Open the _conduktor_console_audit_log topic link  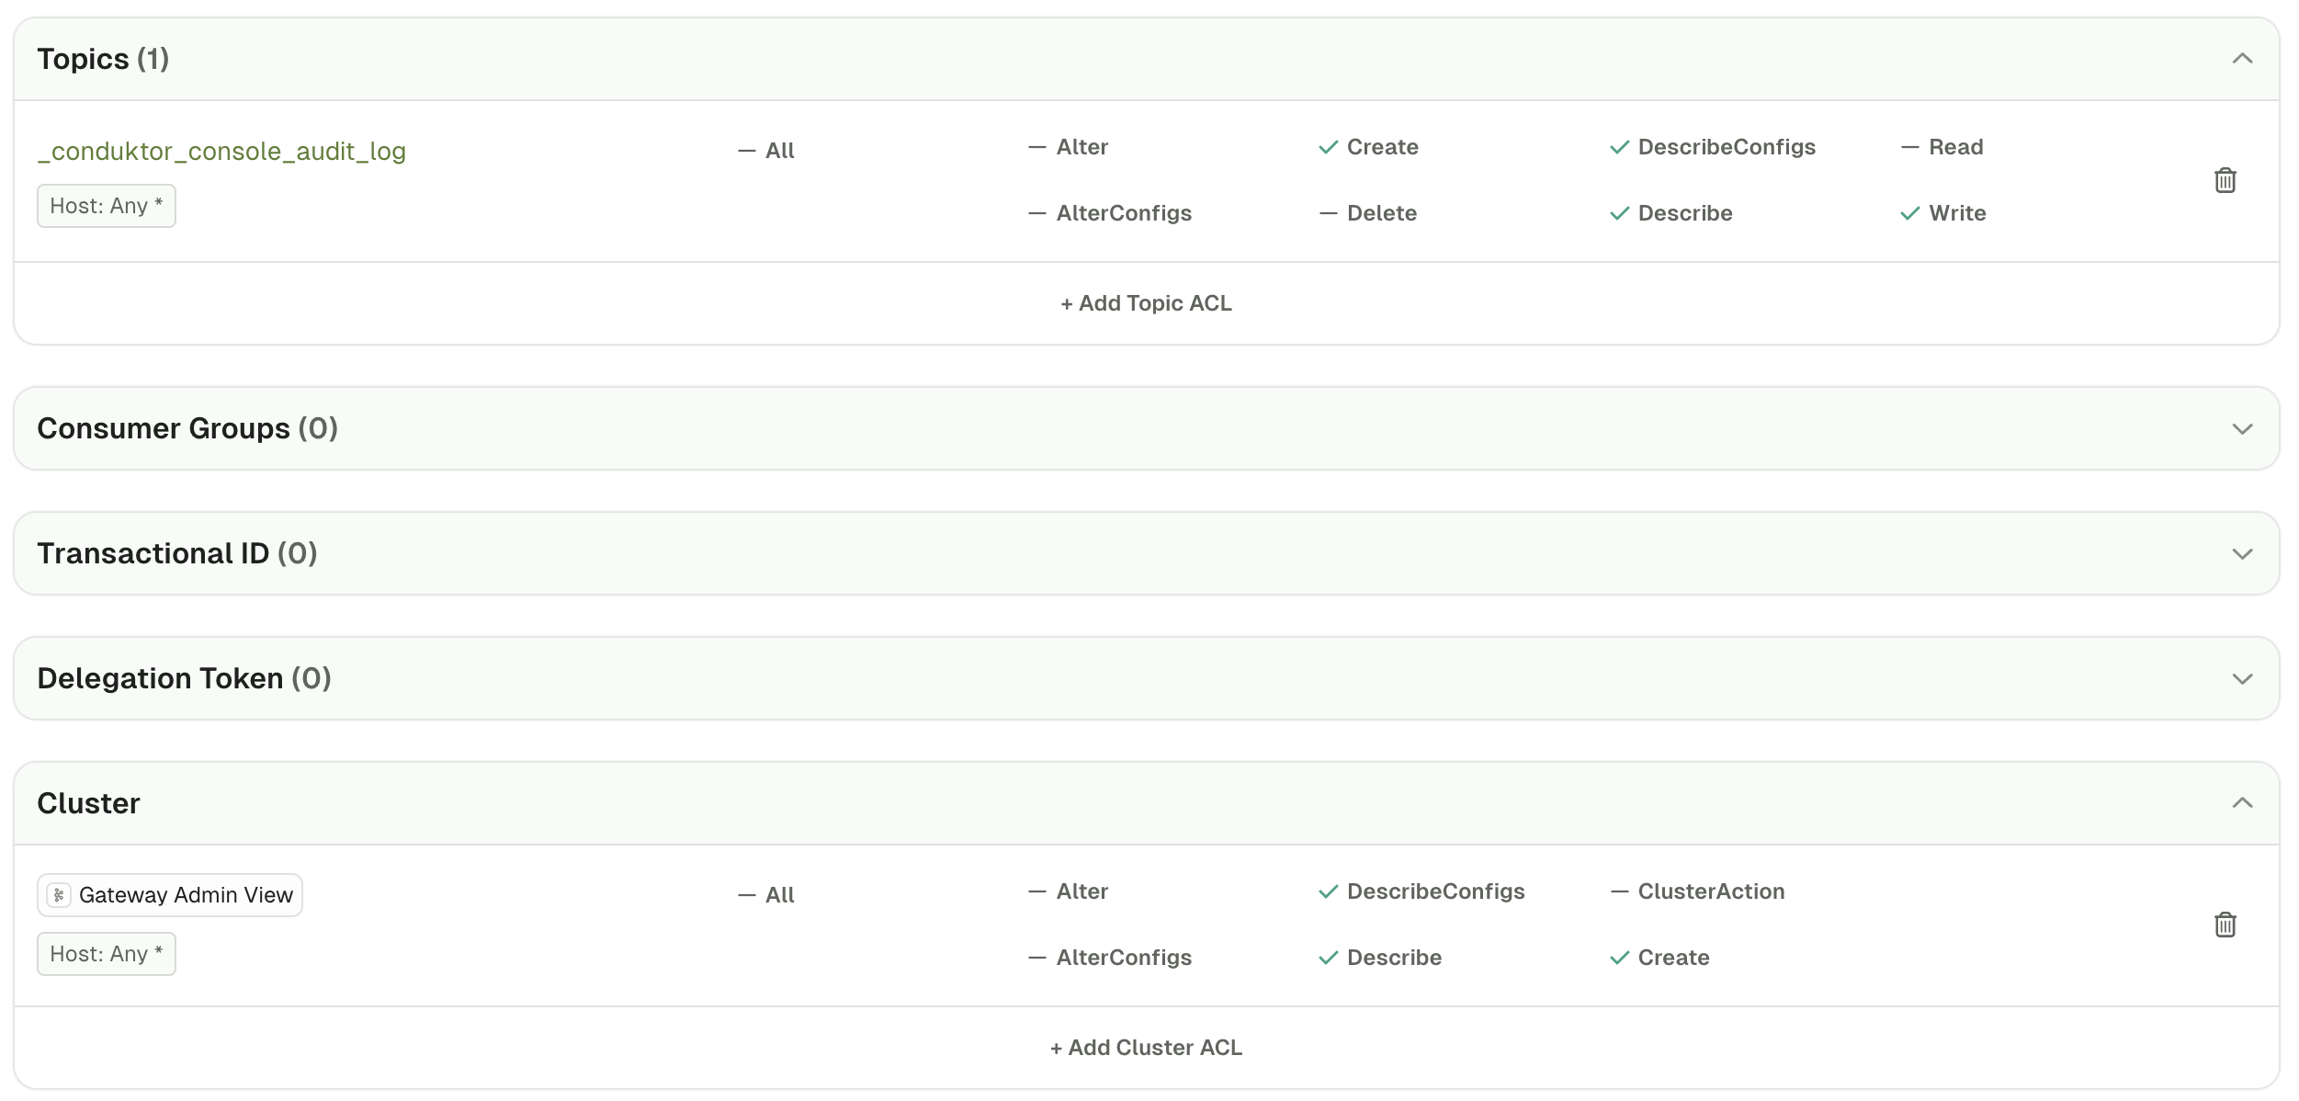[221, 151]
